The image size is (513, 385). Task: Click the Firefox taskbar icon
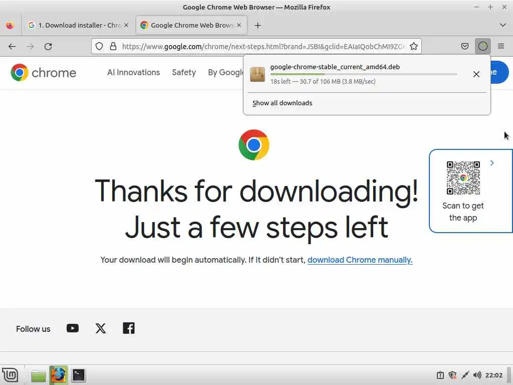(x=59, y=375)
